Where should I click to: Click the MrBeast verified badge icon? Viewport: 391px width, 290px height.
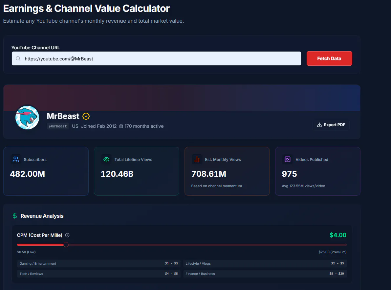[x=86, y=116]
